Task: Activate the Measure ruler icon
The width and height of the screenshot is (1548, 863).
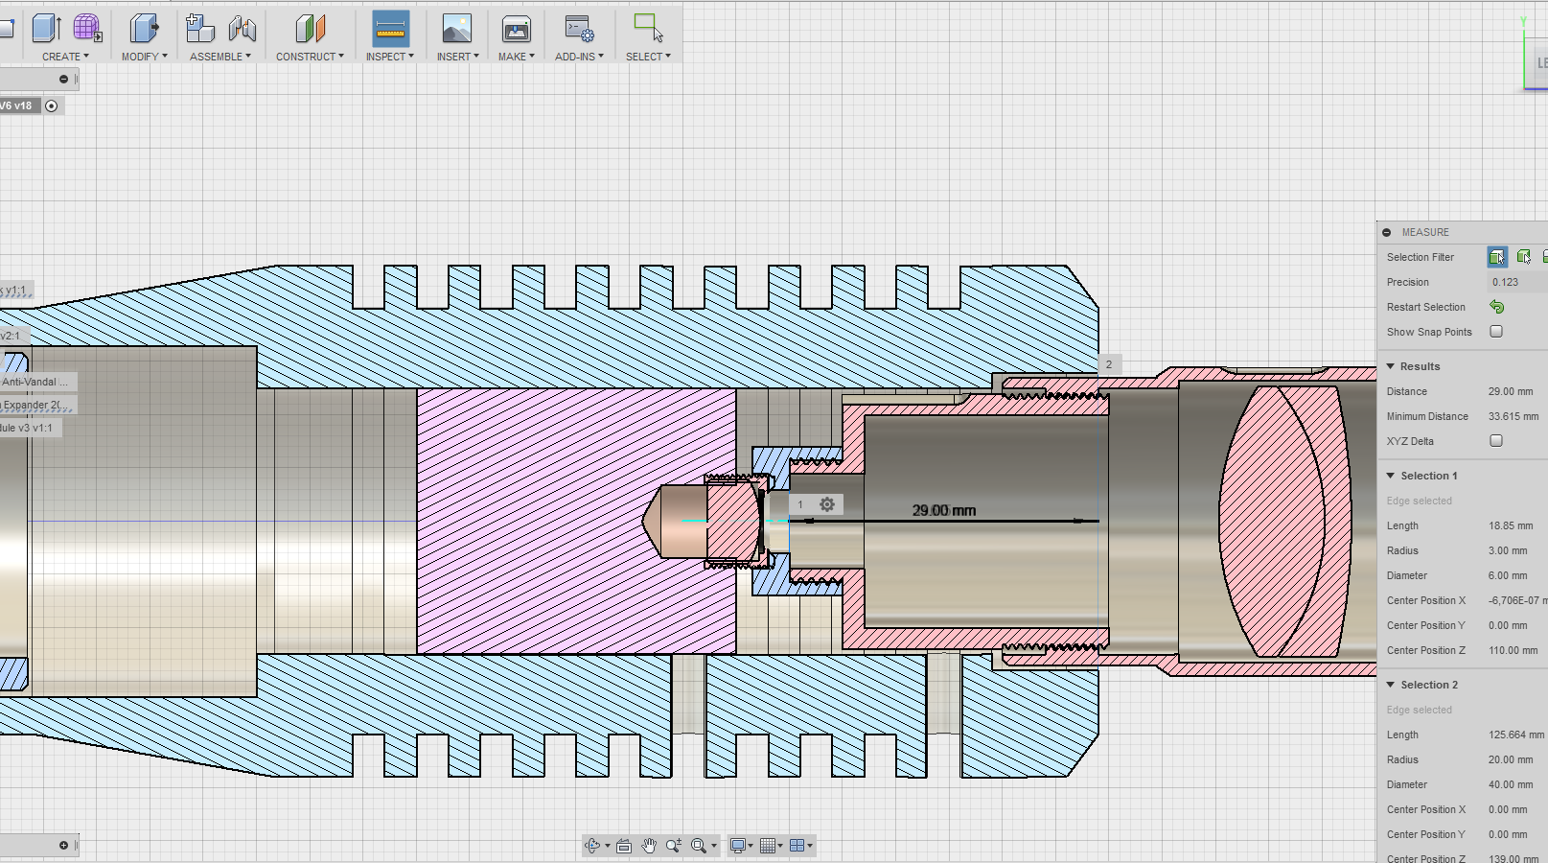Action: pos(390,30)
